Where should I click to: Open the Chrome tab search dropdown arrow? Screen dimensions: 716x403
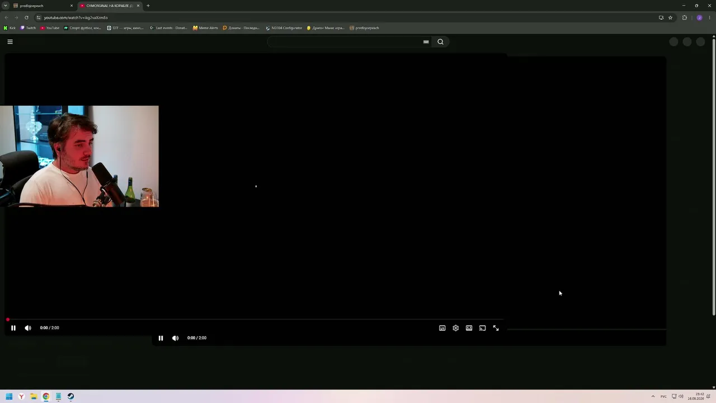[6, 6]
